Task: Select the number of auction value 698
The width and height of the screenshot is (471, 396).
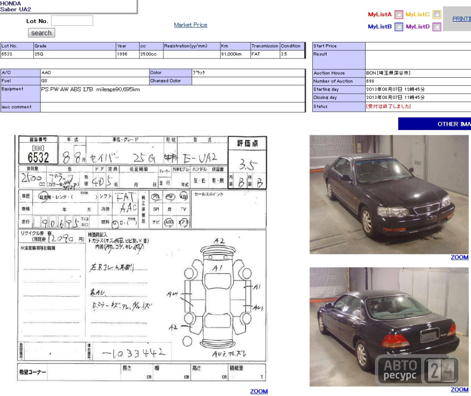Action: (370, 81)
